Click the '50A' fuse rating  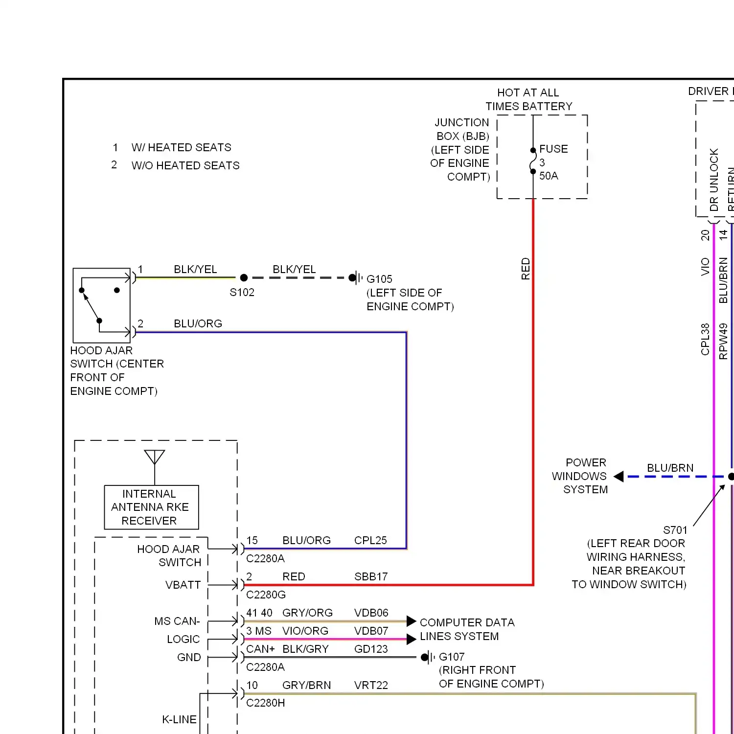point(549,176)
